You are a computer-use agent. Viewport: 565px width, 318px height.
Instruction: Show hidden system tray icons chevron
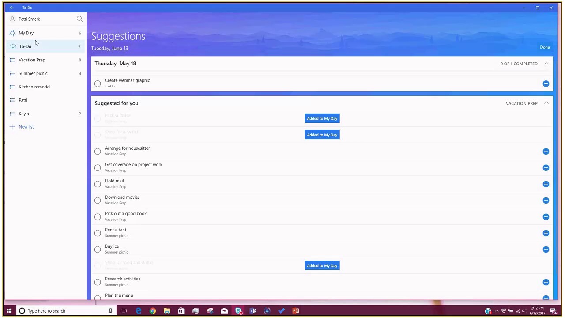point(496,311)
